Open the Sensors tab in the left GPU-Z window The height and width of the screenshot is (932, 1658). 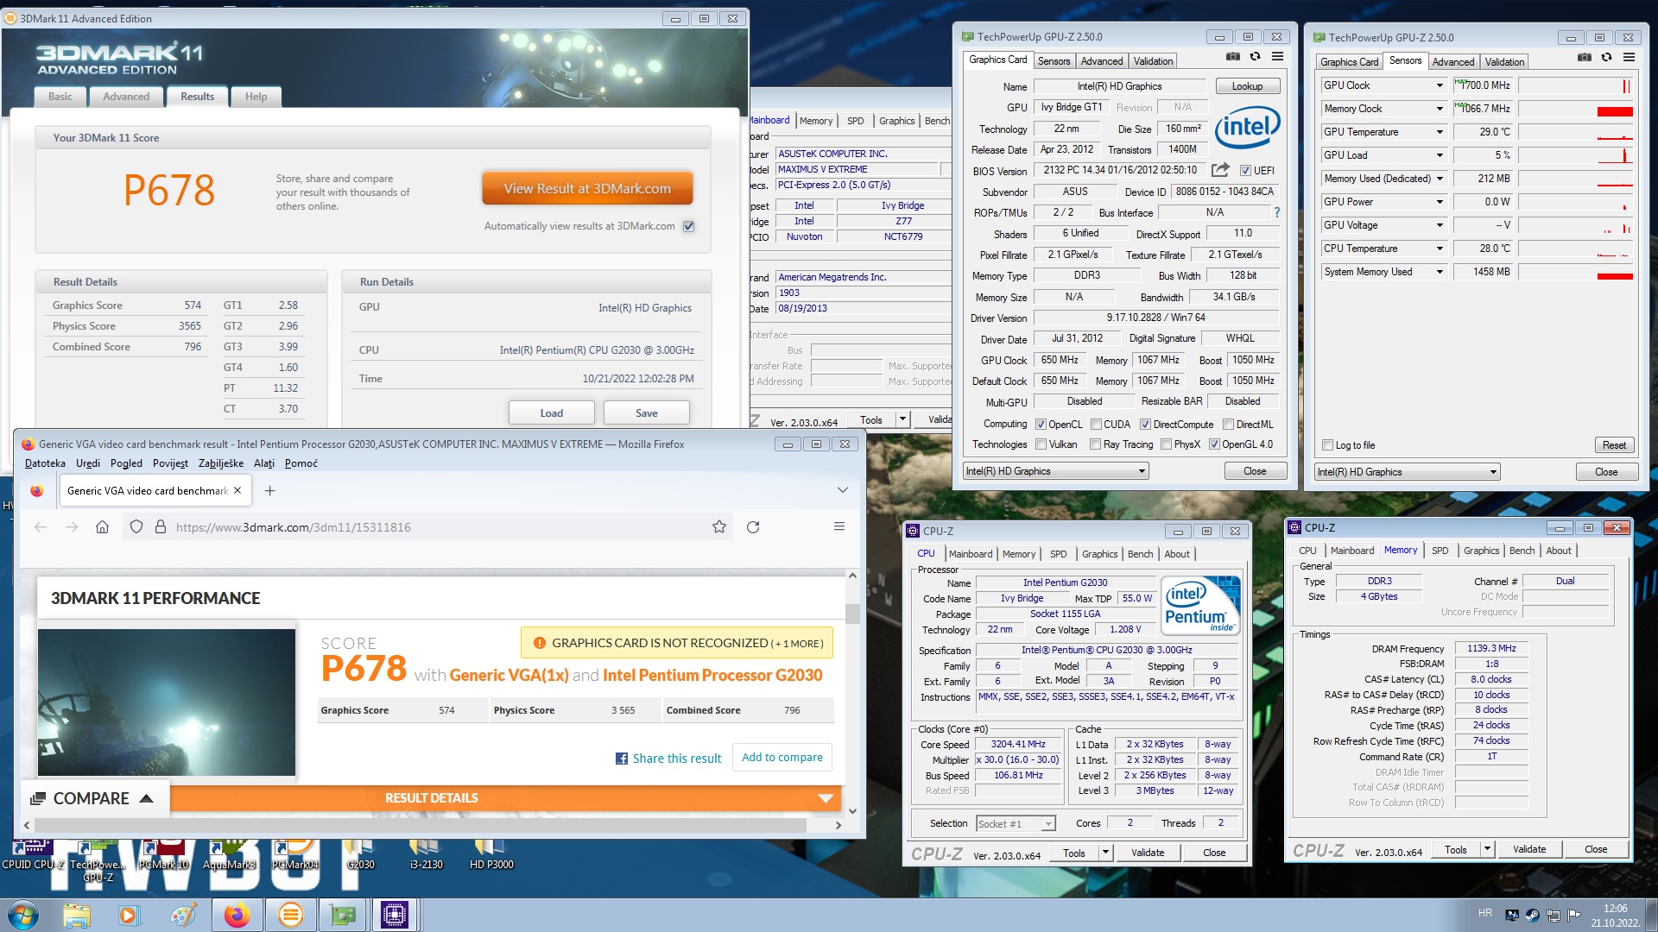pyautogui.click(x=1054, y=61)
